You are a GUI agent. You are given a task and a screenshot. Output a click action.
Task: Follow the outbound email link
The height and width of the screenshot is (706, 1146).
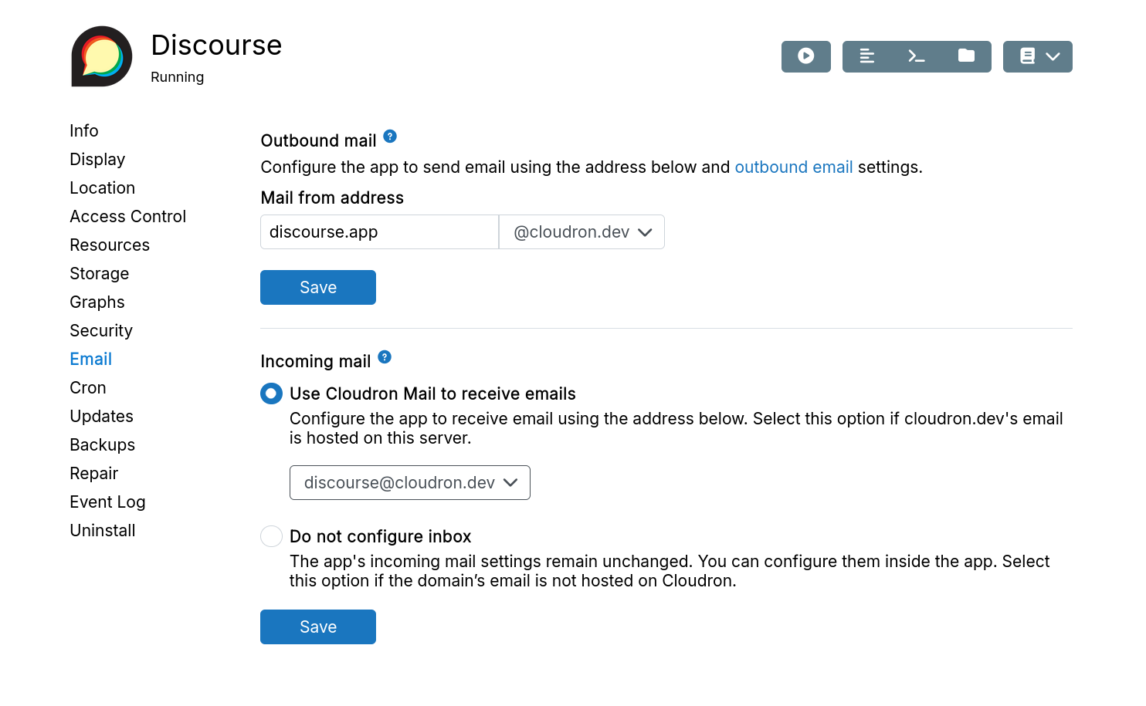tap(793, 167)
